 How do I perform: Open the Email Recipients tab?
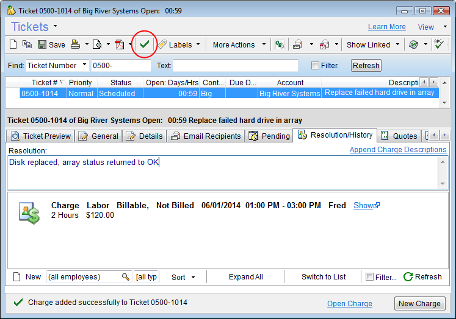tap(206, 136)
